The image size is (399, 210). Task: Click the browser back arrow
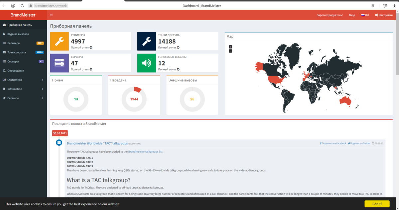click(x=4, y=6)
